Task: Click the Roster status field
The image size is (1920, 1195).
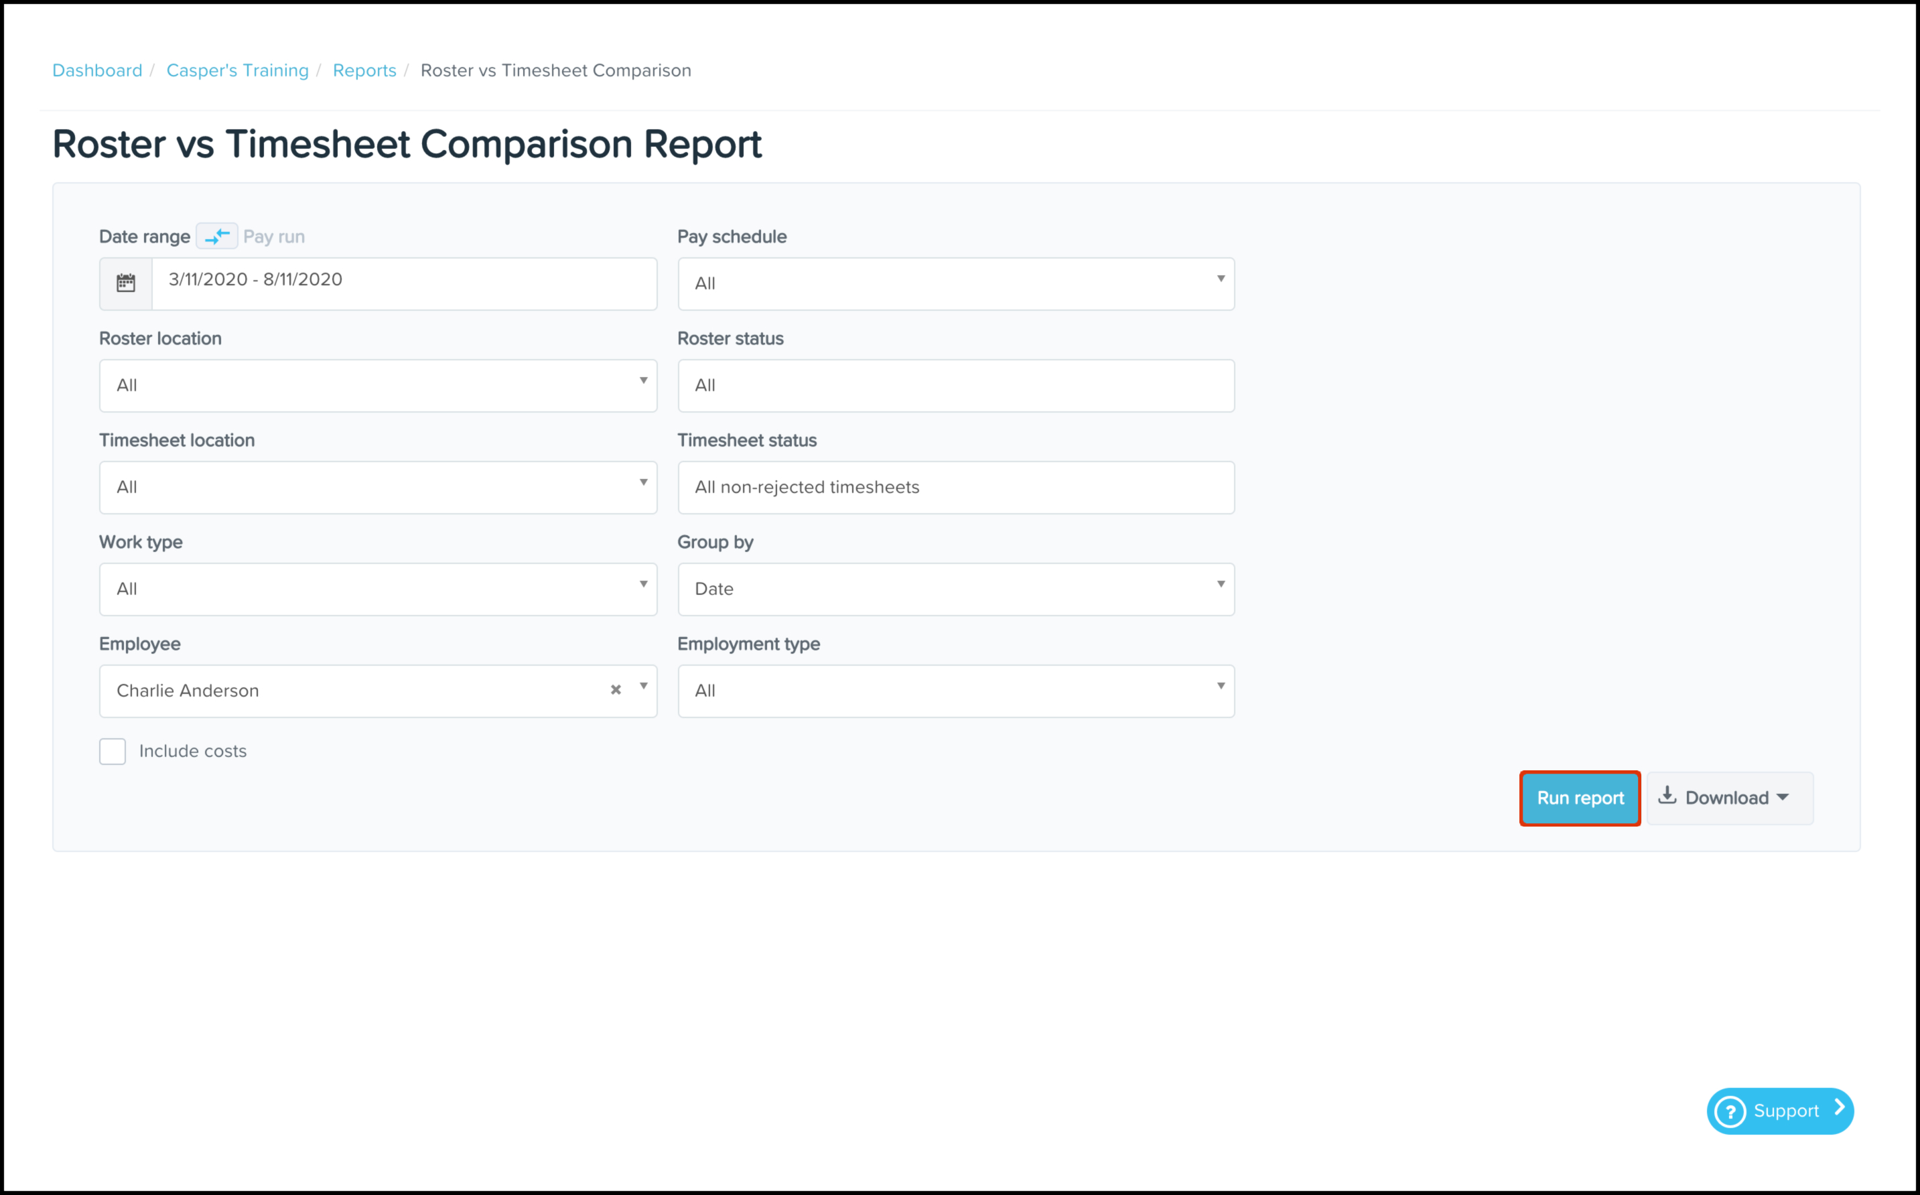Action: (955, 385)
